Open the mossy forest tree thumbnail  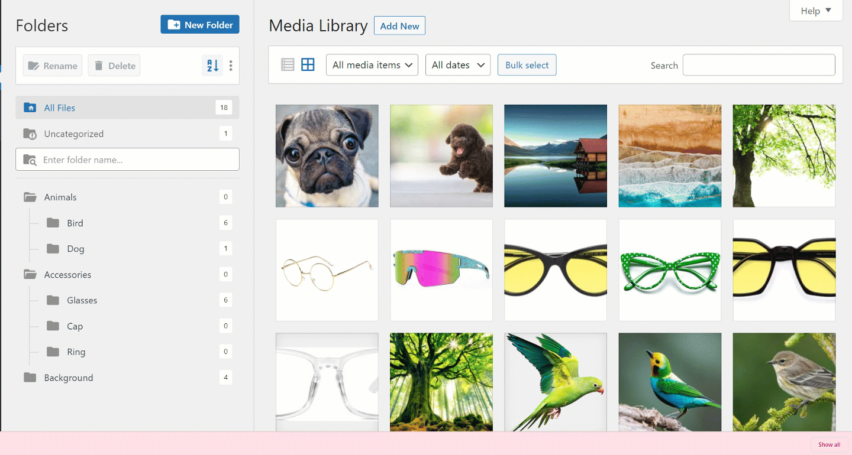pos(441,382)
